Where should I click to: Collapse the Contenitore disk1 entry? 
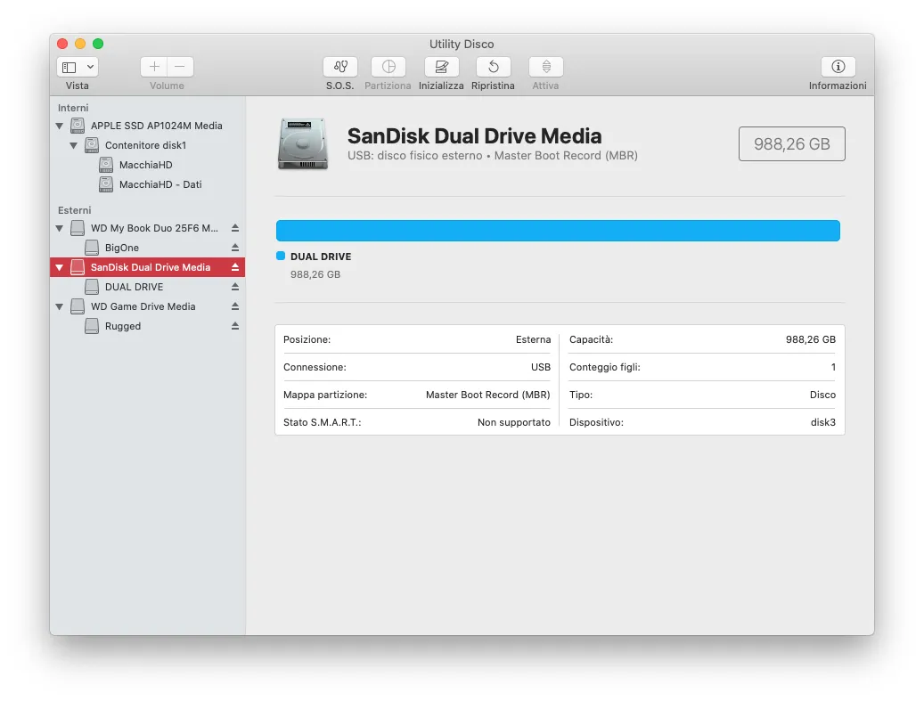coord(74,145)
